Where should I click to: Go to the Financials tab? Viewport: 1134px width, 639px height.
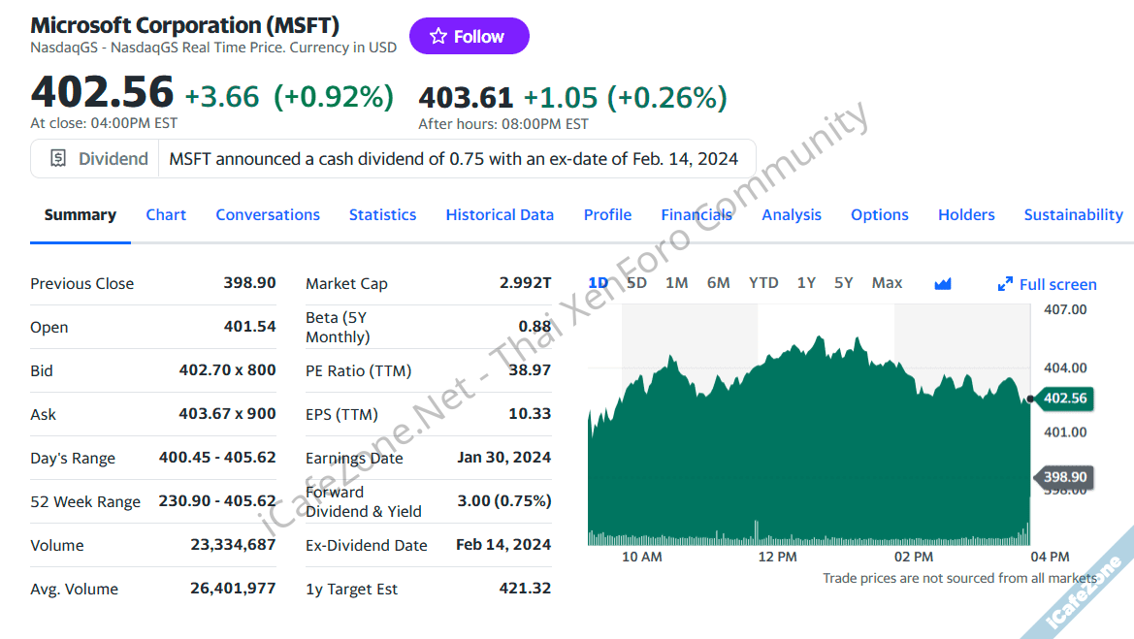697,215
